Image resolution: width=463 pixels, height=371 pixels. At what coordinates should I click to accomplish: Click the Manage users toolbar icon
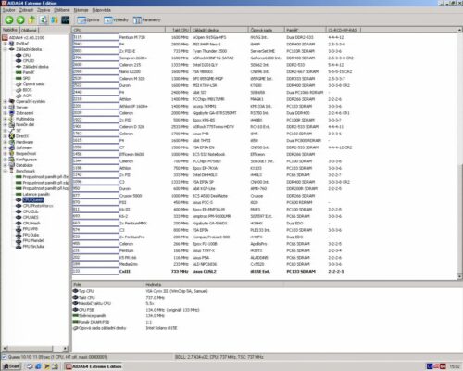coord(55,20)
